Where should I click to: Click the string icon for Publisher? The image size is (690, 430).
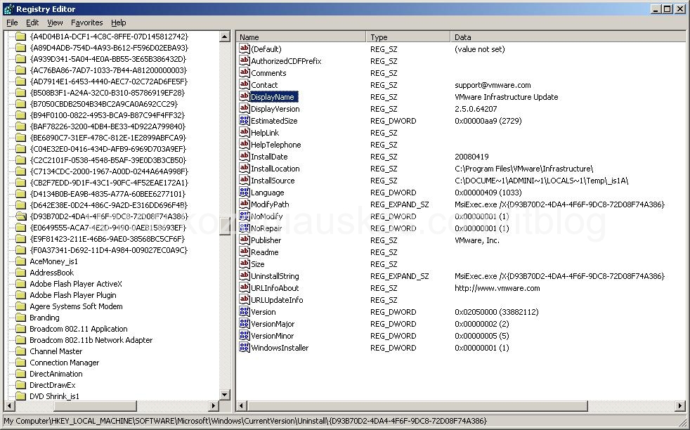tap(245, 240)
